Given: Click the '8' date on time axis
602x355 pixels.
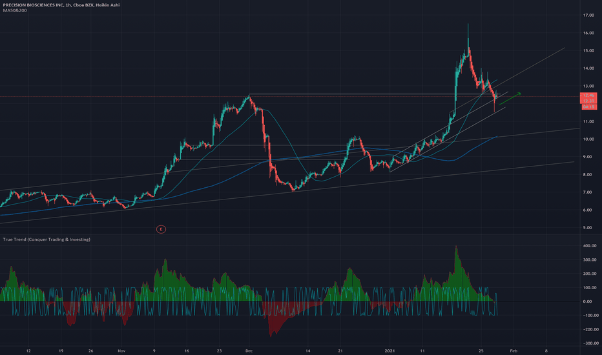Looking at the screenshot, I should (x=546, y=350).
